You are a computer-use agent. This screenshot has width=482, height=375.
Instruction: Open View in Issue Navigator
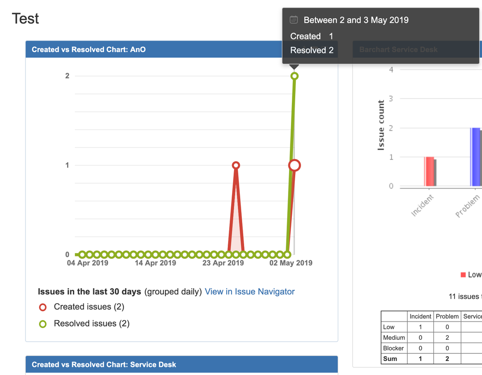(249, 292)
